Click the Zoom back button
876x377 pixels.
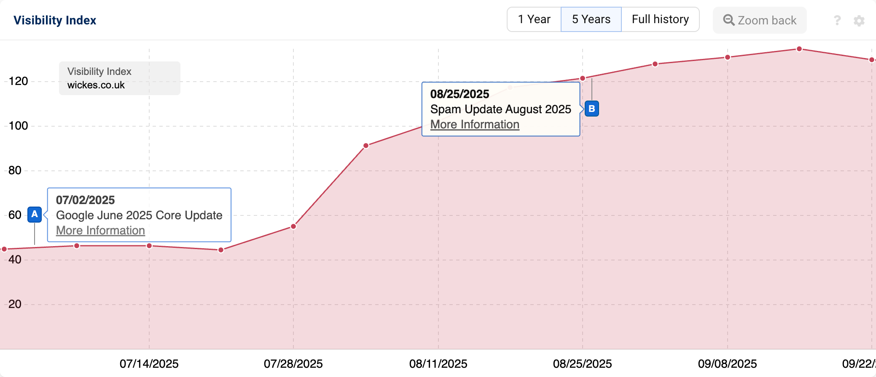[x=759, y=20]
